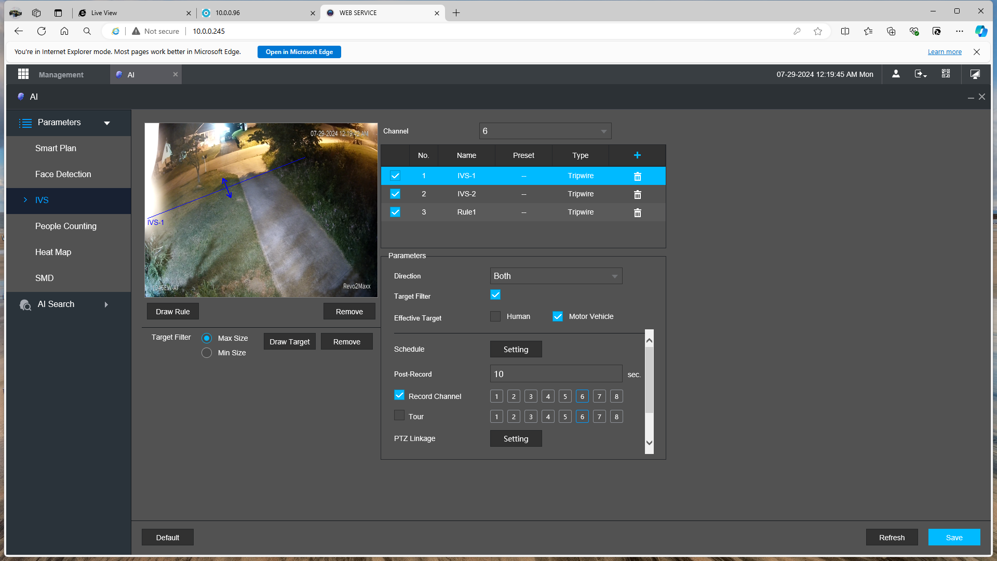The width and height of the screenshot is (997, 561).
Task: Select Record Channel number 3
Action: pos(531,396)
